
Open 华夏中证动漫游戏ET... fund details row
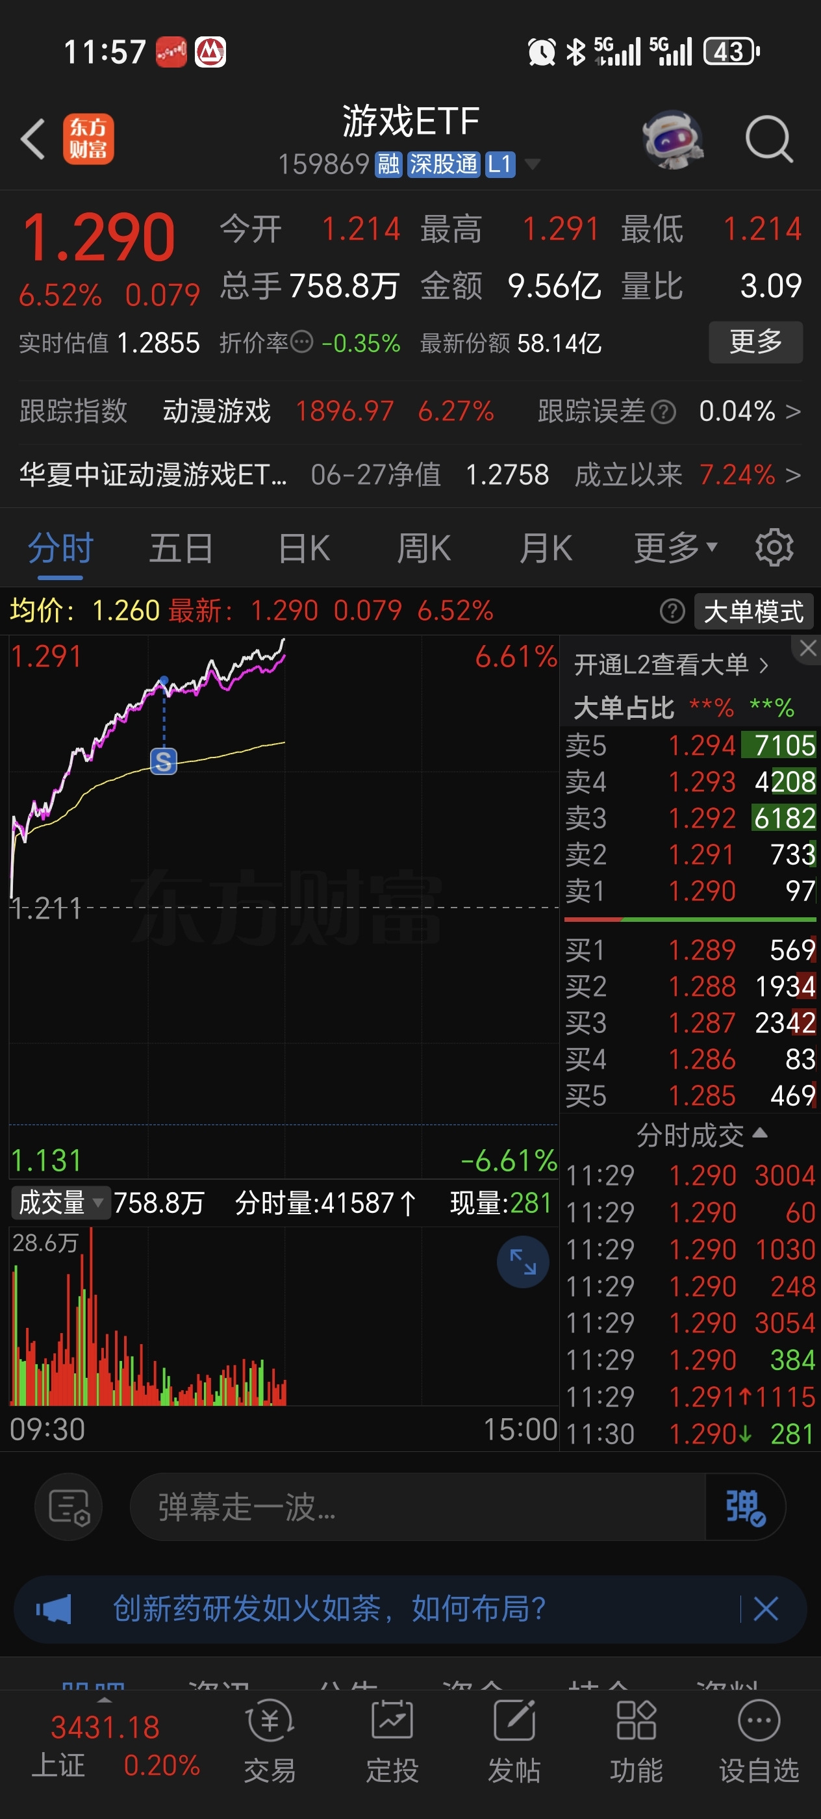[410, 474]
